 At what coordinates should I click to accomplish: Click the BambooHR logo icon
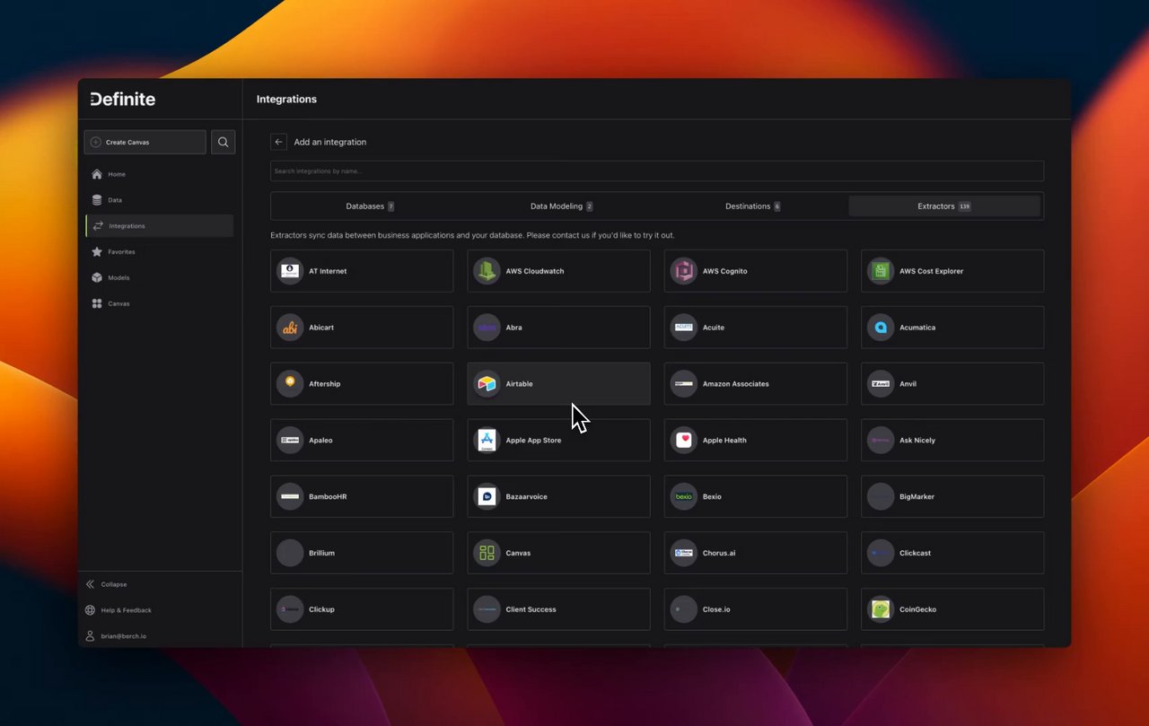(290, 496)
